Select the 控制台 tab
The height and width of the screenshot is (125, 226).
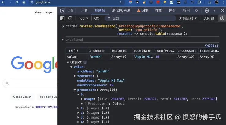(x=100, y=10)
